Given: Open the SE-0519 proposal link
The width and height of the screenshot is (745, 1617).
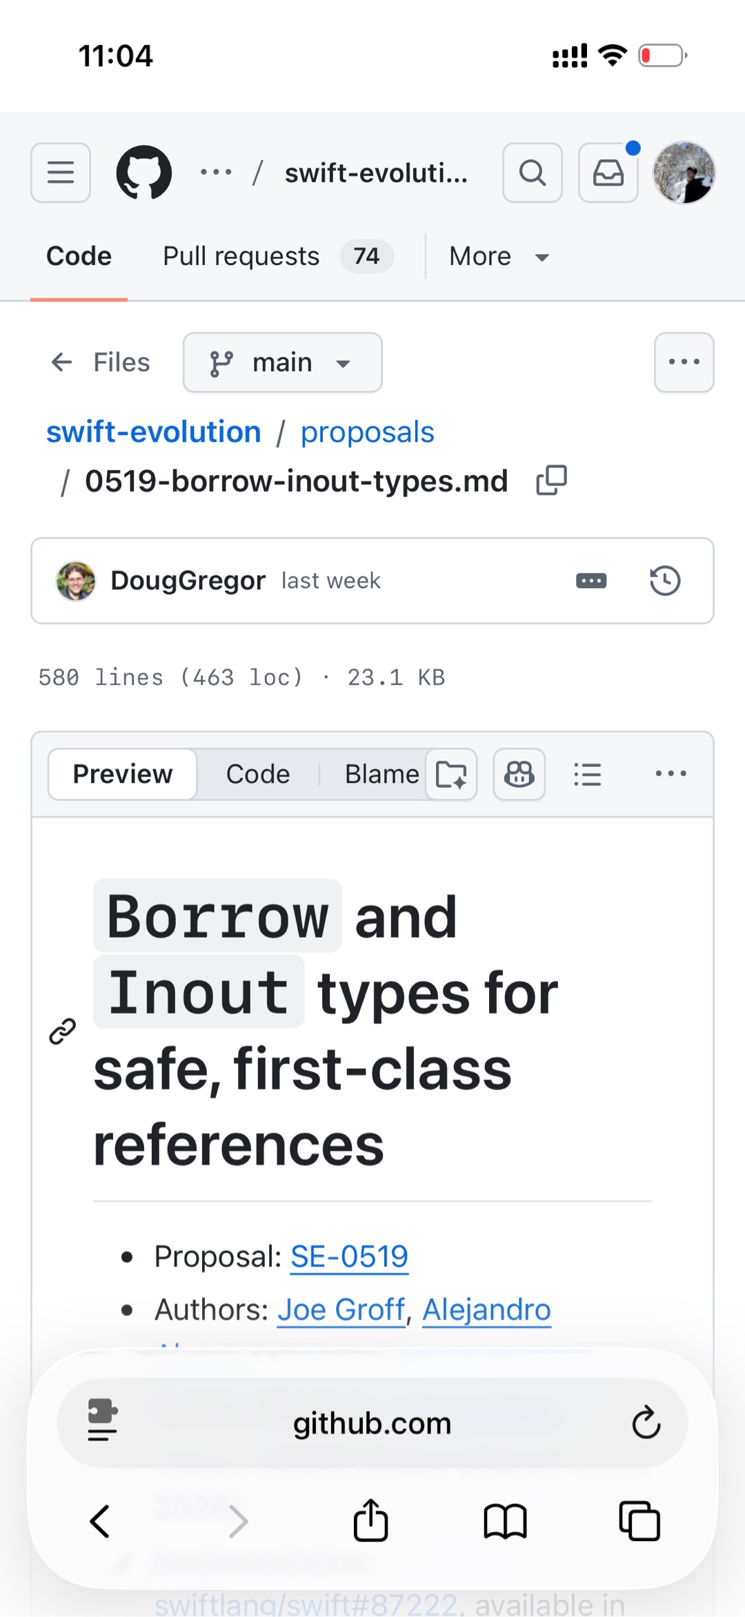Looking at the screenshot, I should click(349, 1257).
